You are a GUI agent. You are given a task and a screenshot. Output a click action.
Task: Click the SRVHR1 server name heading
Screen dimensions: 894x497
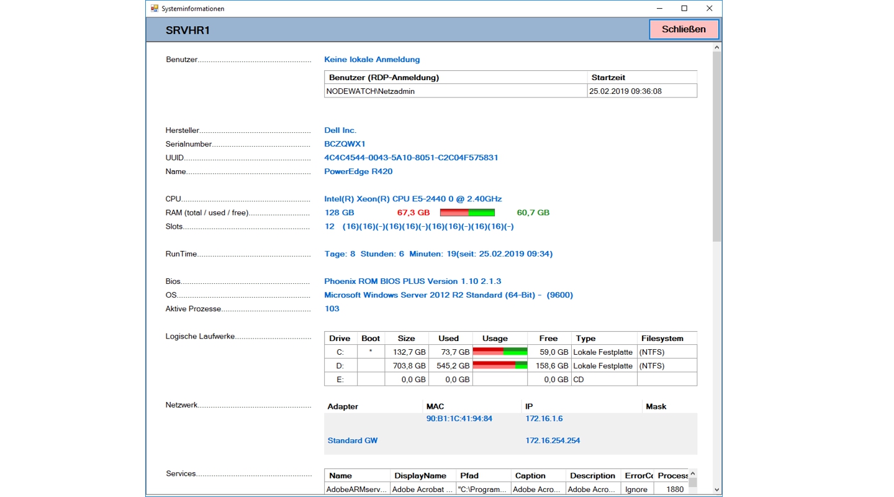click(187, 30)
